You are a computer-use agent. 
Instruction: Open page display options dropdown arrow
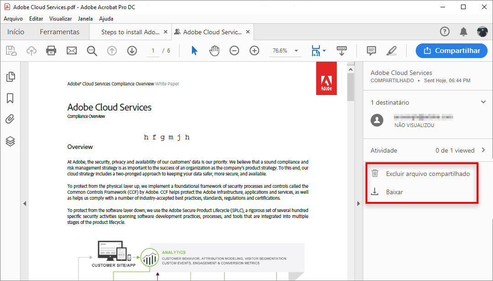click(x=324, y=51)
